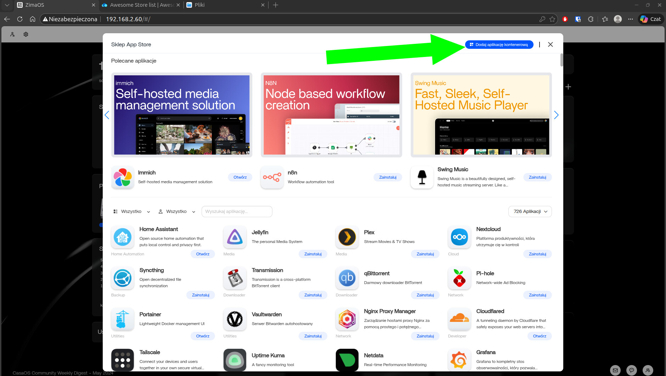Switch to the Awesome Store list tab

141,5
